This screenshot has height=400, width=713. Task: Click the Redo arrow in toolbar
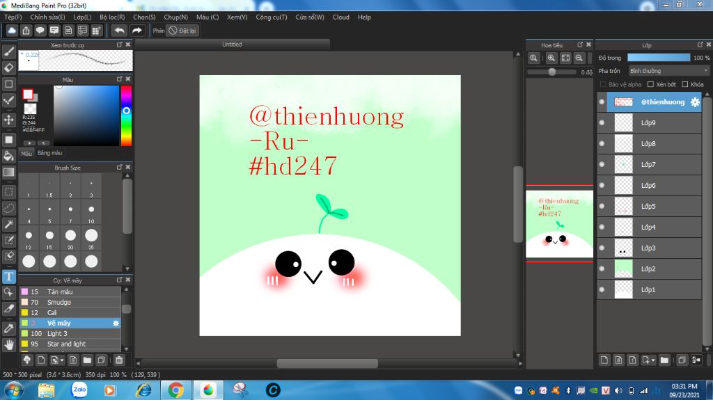click(137, 31)
